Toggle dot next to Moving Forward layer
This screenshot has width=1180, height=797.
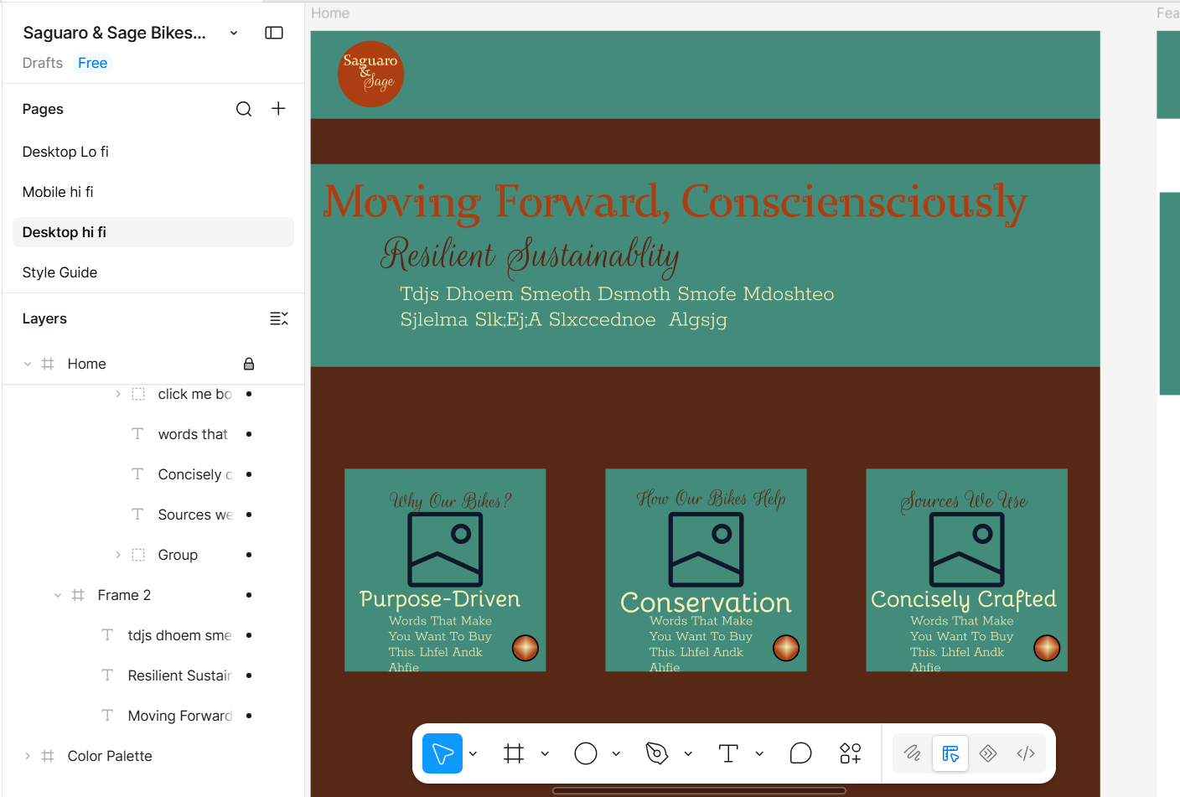(249, 716)
